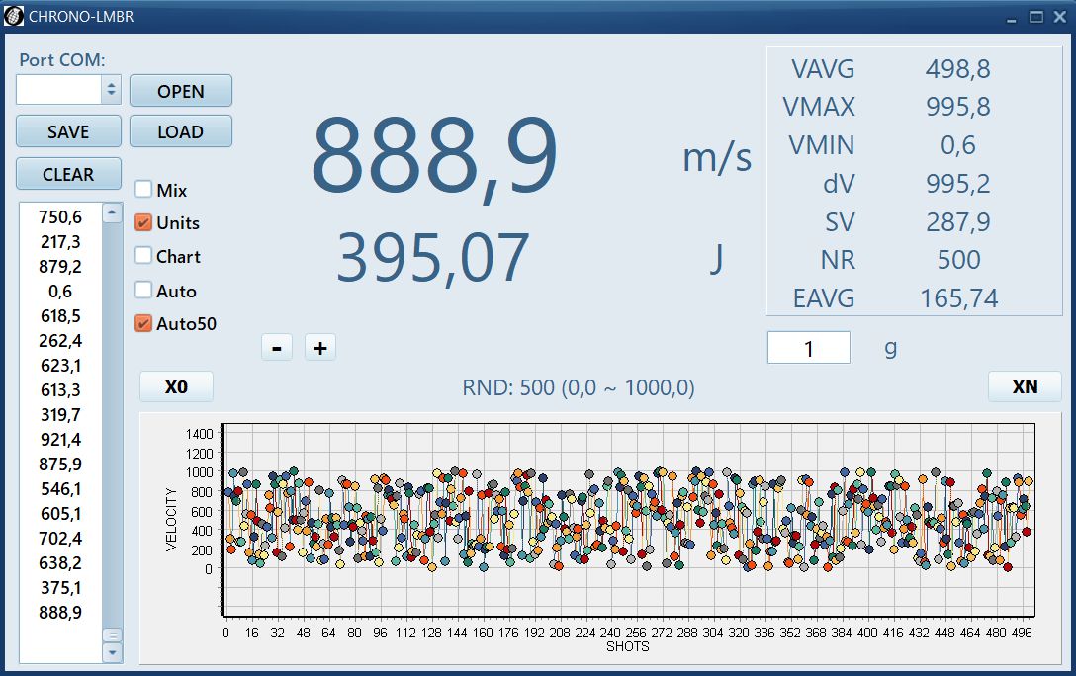This screenshot has height=676, width=1076.
Task: Click the SV value 287,9
Action: [958, 221]
